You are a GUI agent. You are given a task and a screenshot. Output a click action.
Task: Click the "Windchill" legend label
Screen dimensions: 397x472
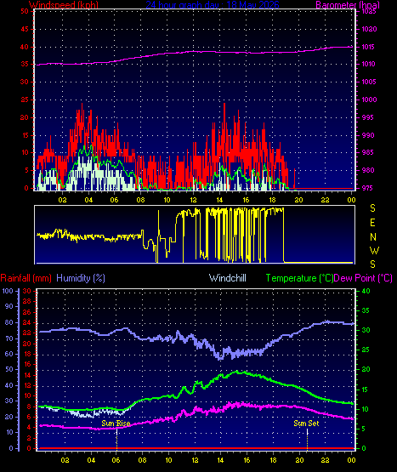[228, 278]
